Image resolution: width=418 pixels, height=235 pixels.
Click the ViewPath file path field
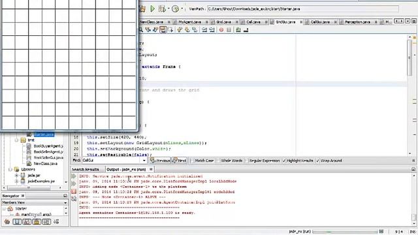303,9
